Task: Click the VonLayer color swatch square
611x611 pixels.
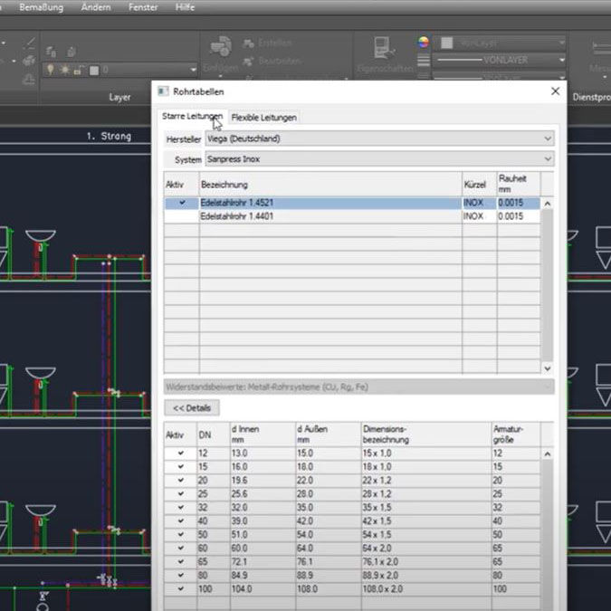Action: tap(447, 43)
